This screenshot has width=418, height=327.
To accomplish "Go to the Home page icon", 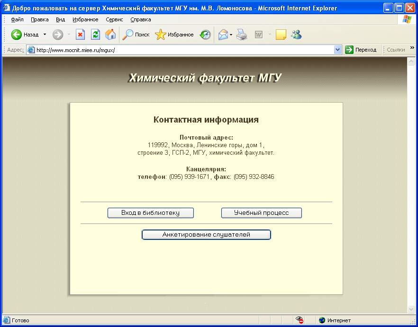I will [x=110, y=35].
